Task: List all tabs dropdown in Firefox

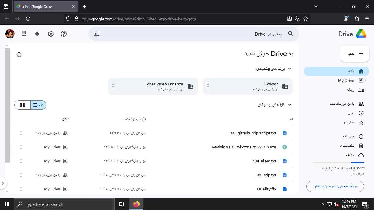Action: [x=316, y=6]
